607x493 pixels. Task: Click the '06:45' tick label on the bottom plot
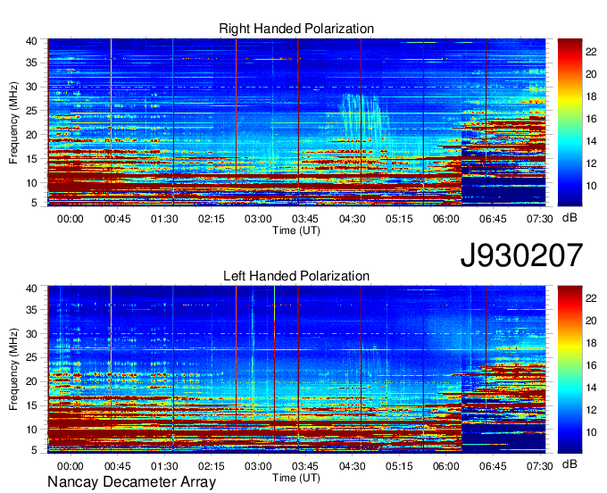tap(493, 466)
